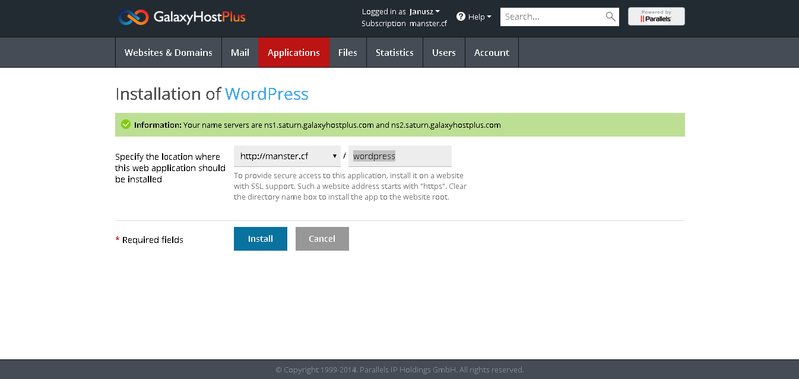Click the copyright Parallels IP Holdings text
The width and height of the screenshot is (799, 379).
(x=399, y=369)
